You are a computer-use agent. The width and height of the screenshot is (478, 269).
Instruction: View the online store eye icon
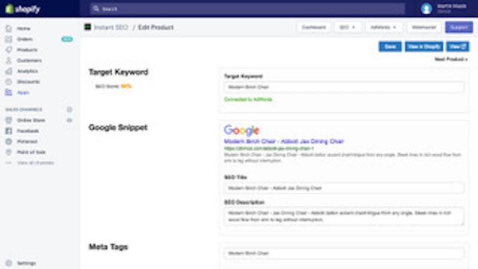pos(69,120)
